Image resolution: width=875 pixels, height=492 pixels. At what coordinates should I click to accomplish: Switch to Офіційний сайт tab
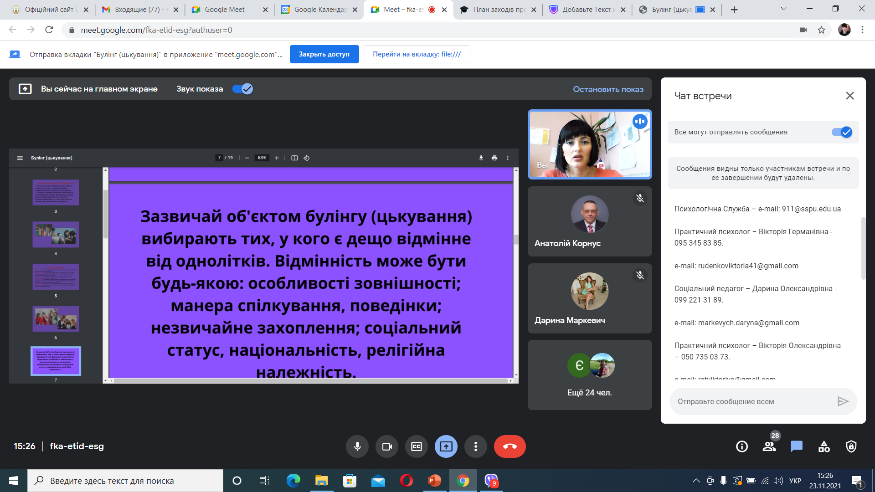51,10
